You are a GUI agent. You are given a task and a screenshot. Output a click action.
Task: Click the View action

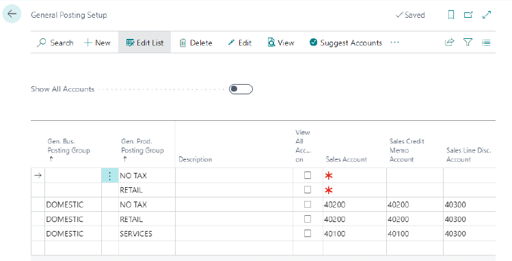click(x=281, y=43)
